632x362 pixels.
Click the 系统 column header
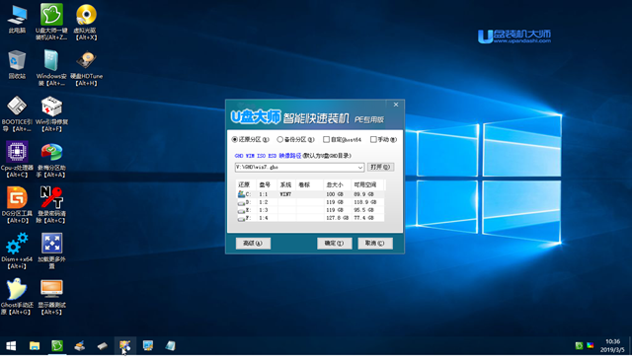[x=286, y=184]
